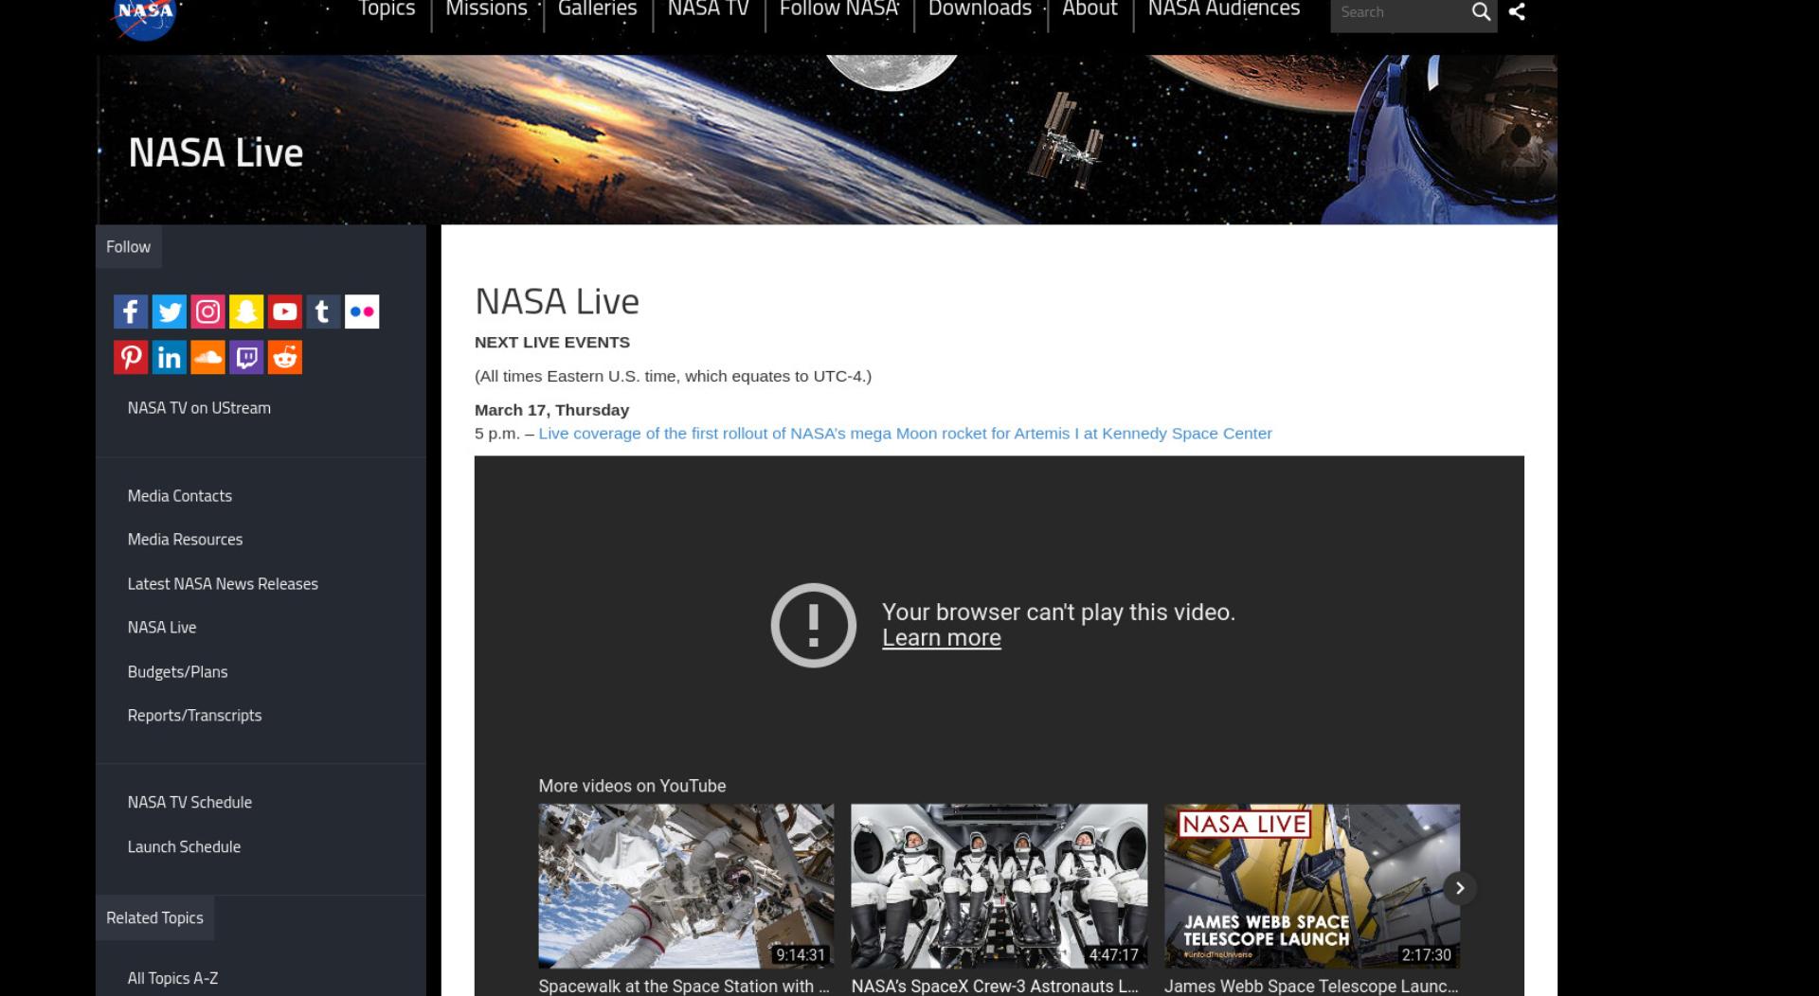Open NASA's SoundCloud icon
The image size is (1819, 996).
point(207,357)
